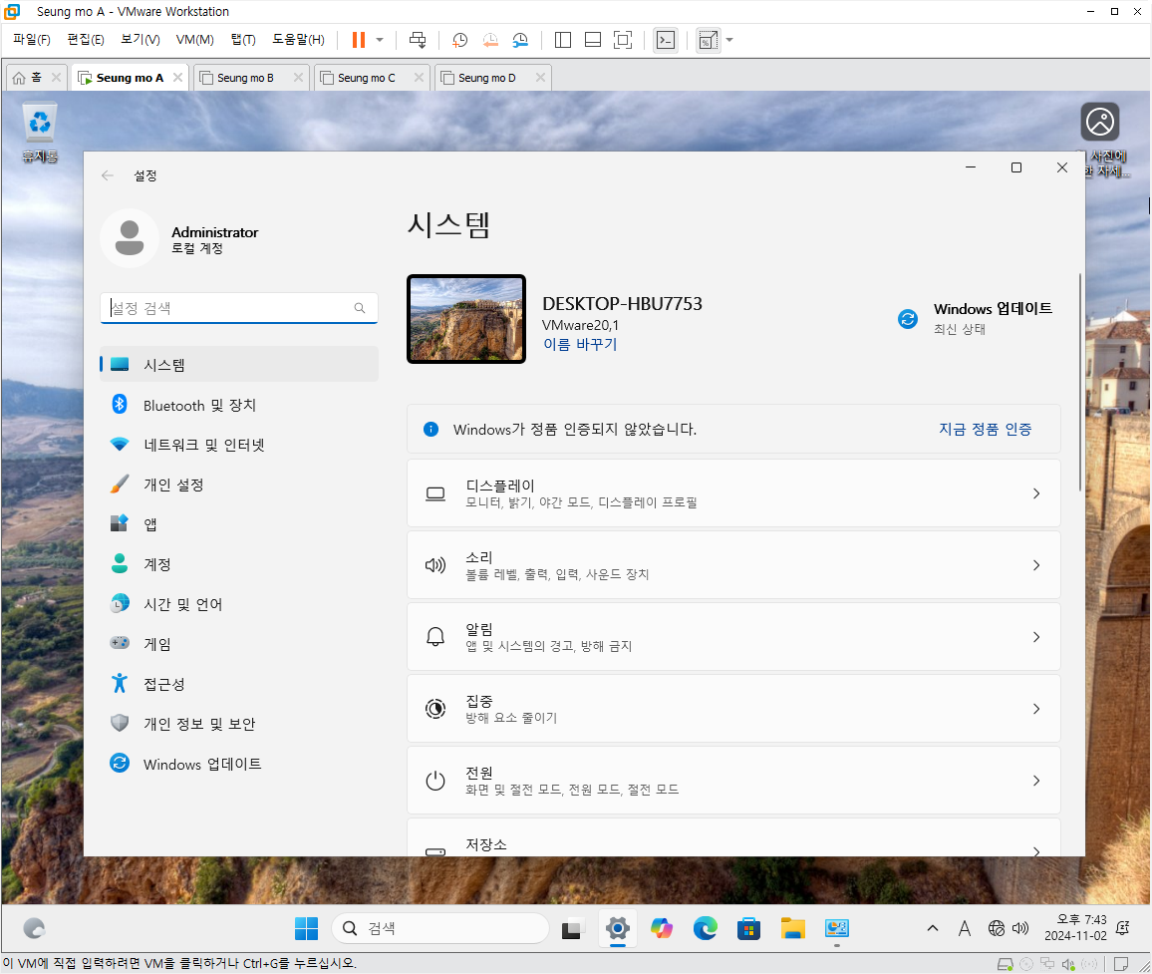
Task: Toggle the VMware library sidebar panel icon
Action: [563, 40]
